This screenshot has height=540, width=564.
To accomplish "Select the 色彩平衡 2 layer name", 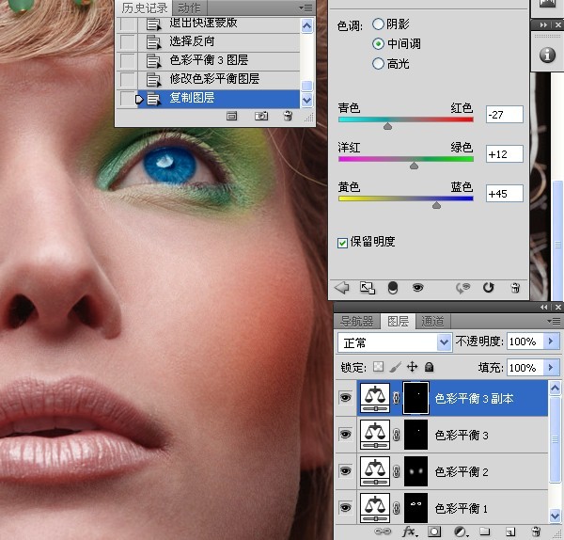I will 462,472.
